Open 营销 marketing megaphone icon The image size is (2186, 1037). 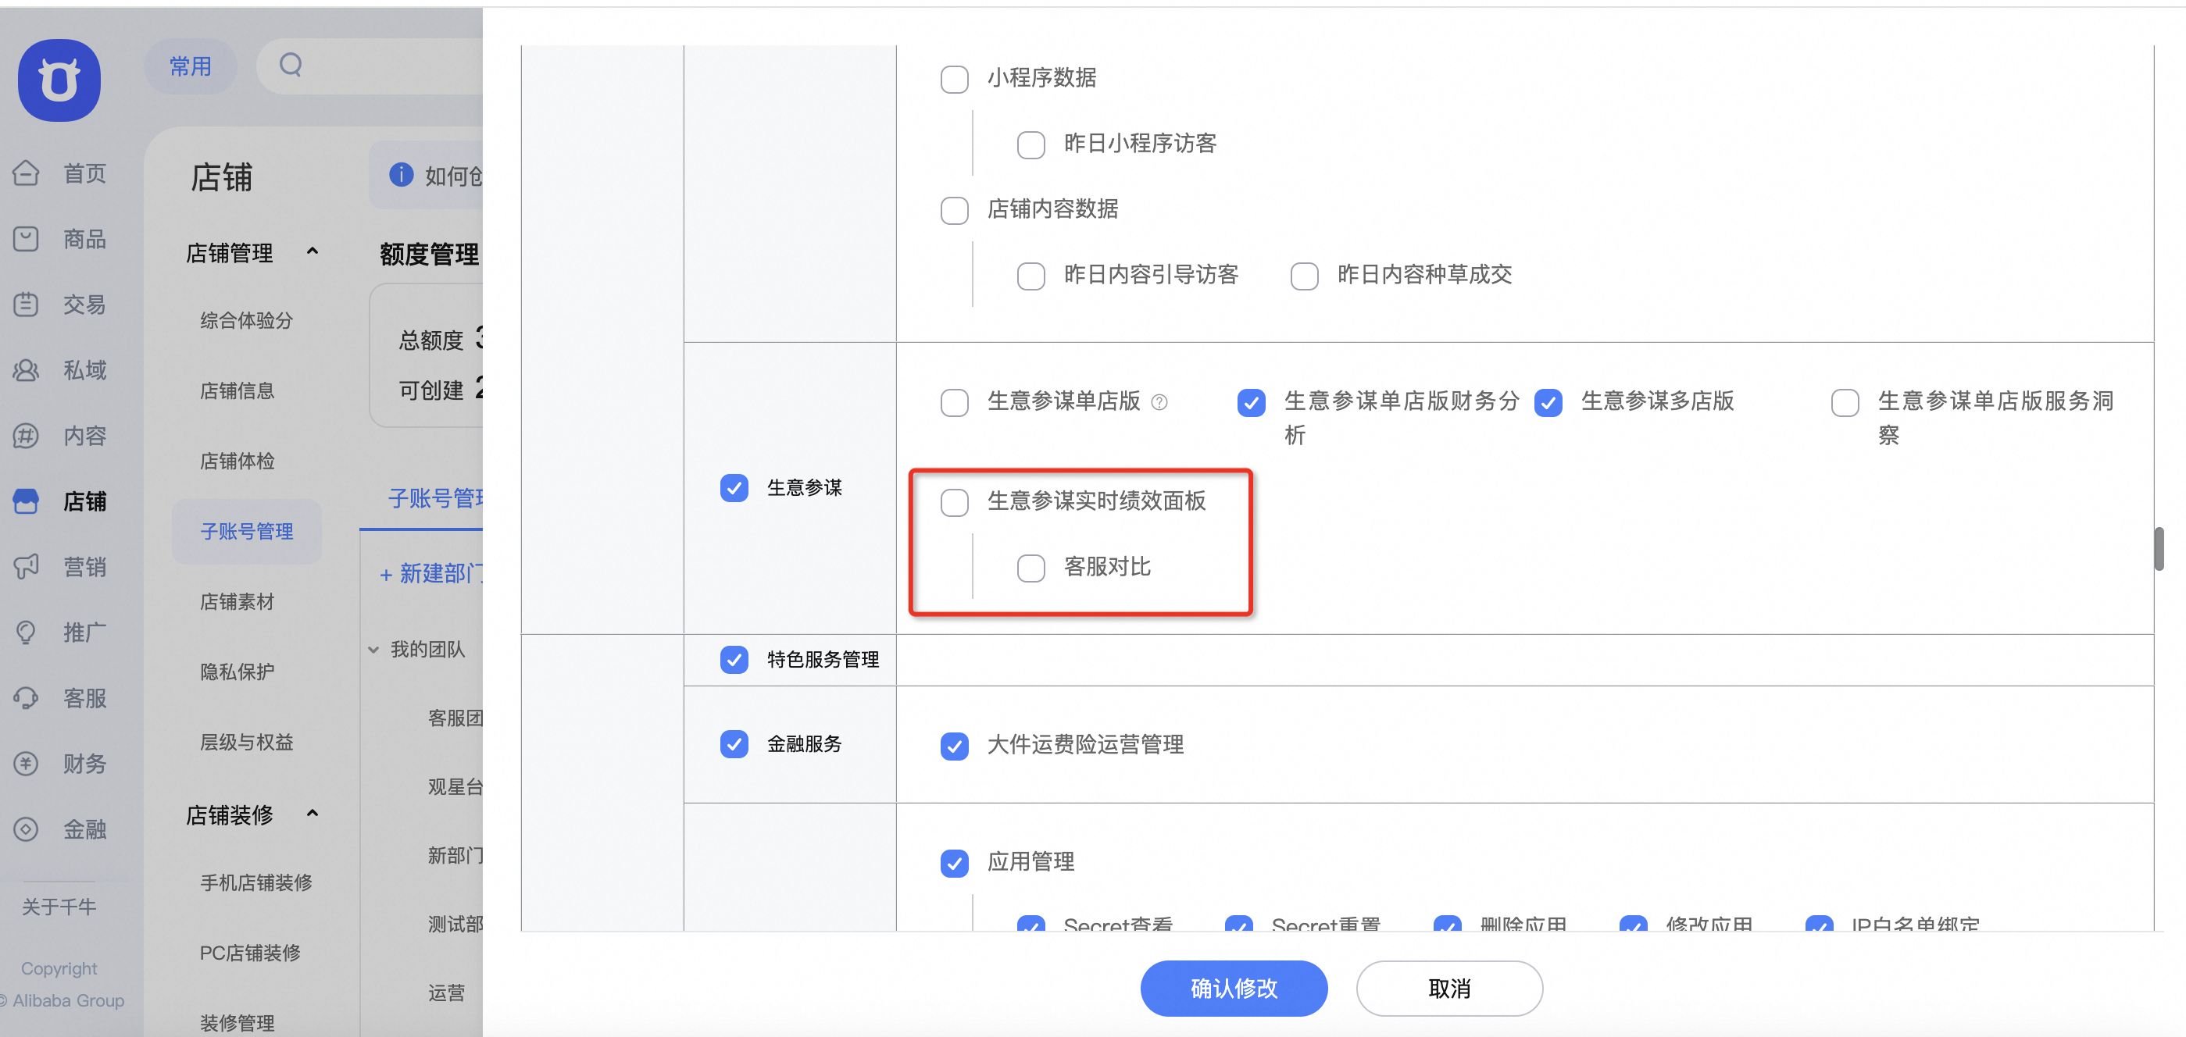pos(27,566)
